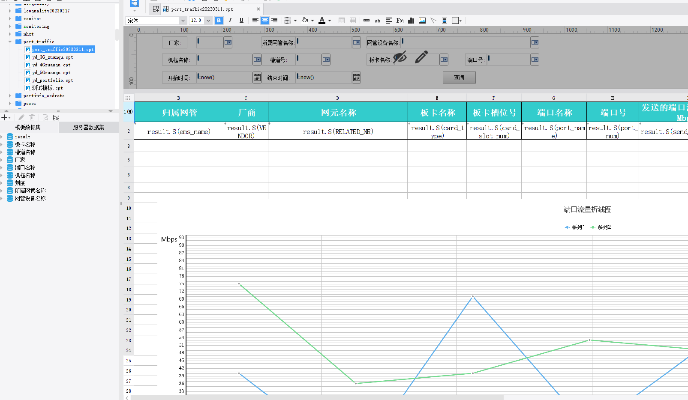Select the 归属网管 header cell
The width and height of the screenshot is (688, 400).
click(179, 112)
